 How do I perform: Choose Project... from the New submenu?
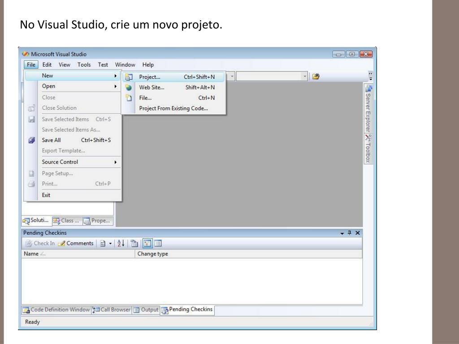click(173, 77)
